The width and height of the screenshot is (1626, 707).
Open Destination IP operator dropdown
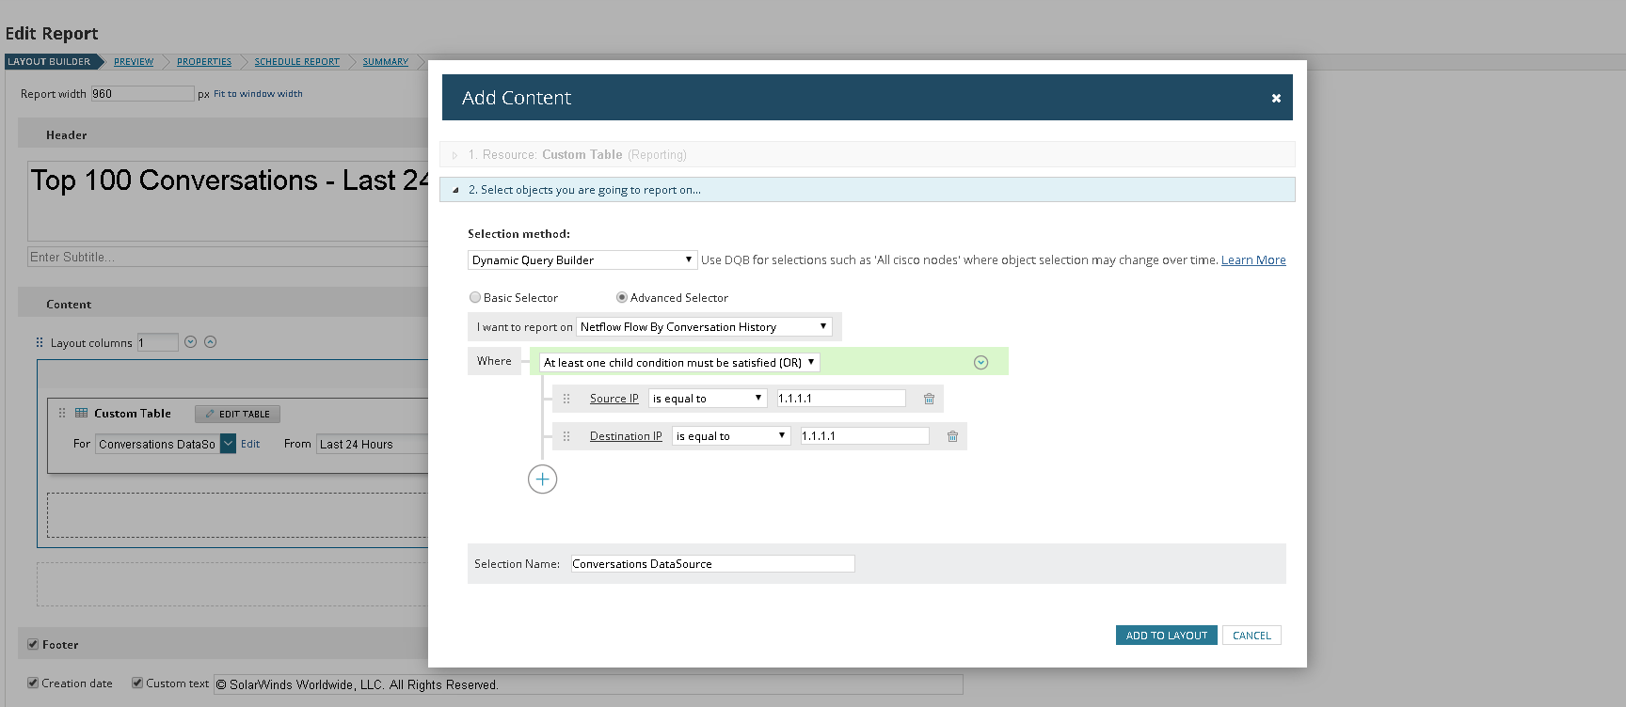[732, 435]
